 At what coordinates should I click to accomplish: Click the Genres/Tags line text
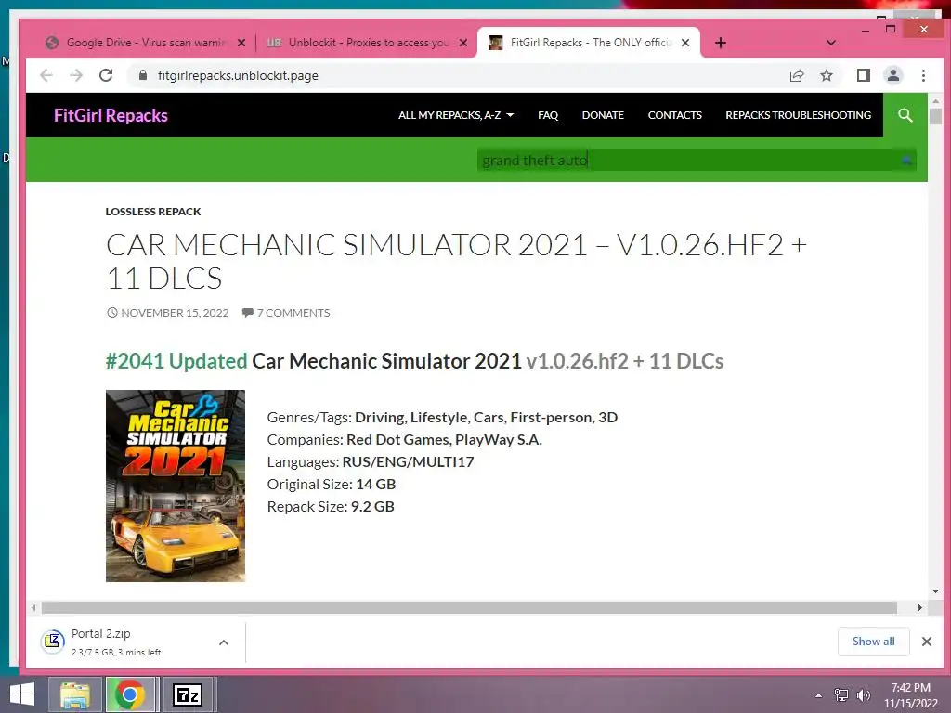442,417
